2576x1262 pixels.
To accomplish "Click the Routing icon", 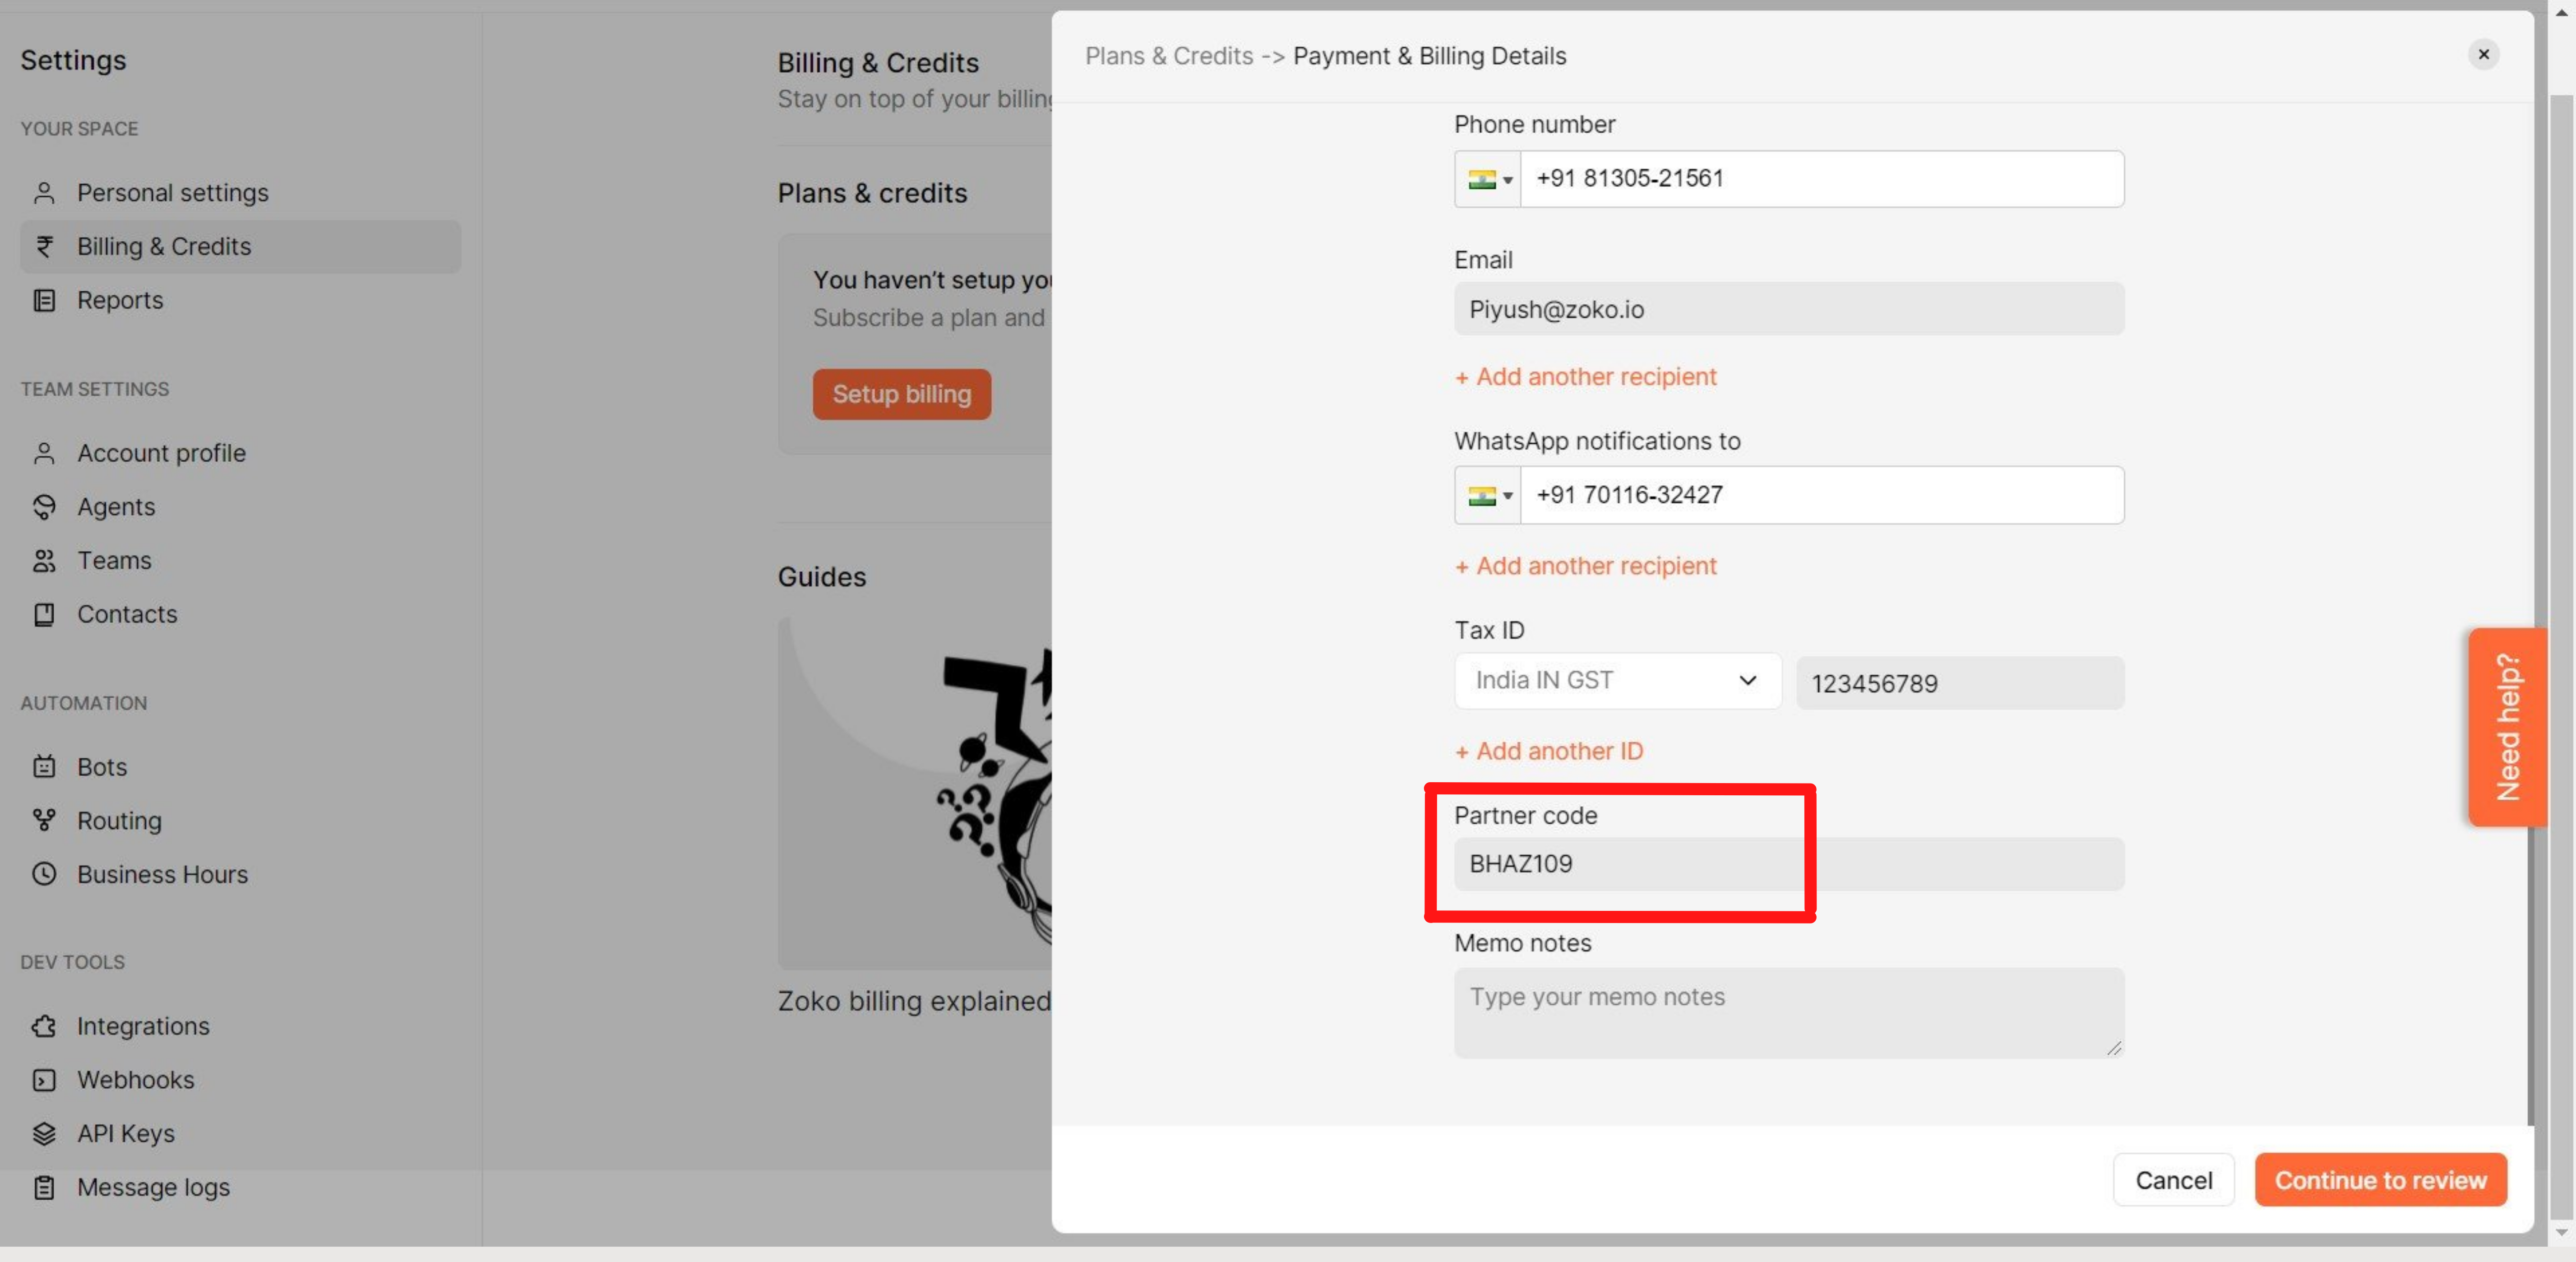I will point(44,820).
